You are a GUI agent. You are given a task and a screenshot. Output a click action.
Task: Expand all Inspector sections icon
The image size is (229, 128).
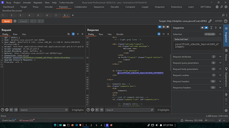click(211, 28)
